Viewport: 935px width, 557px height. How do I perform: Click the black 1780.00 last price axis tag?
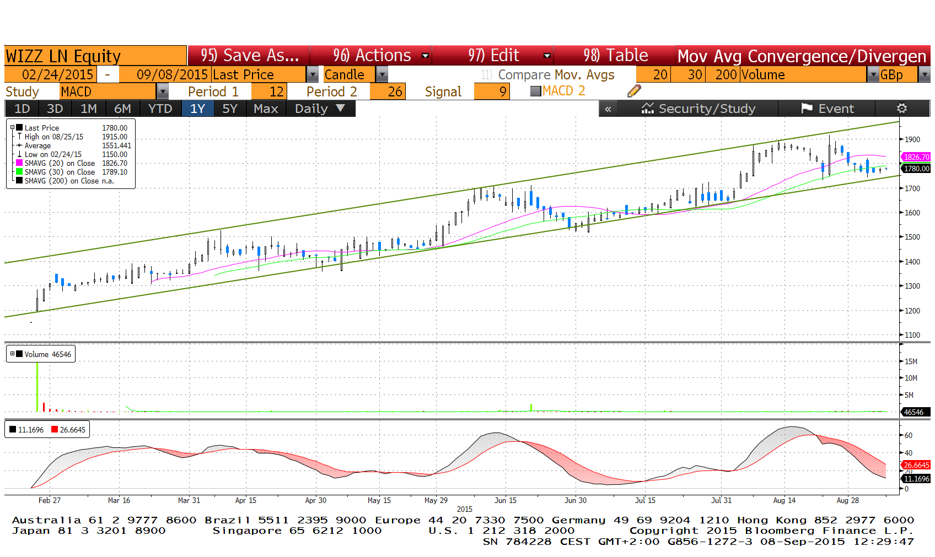coord(916,169)
